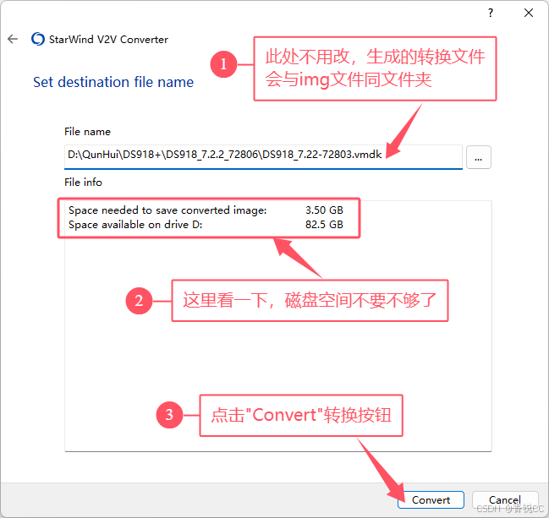Click the "File name" label
The width and height of the screenshot is (549, 518).
tap(87, 132)
